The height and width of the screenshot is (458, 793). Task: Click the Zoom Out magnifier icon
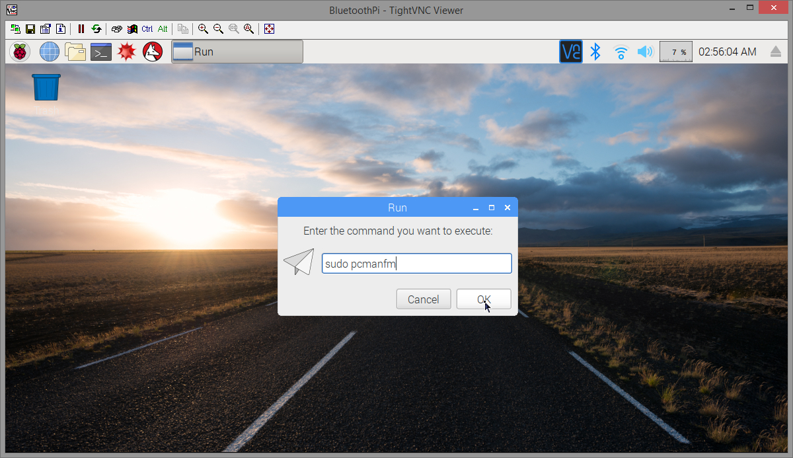pyautogui.click(x=219, y=29)
